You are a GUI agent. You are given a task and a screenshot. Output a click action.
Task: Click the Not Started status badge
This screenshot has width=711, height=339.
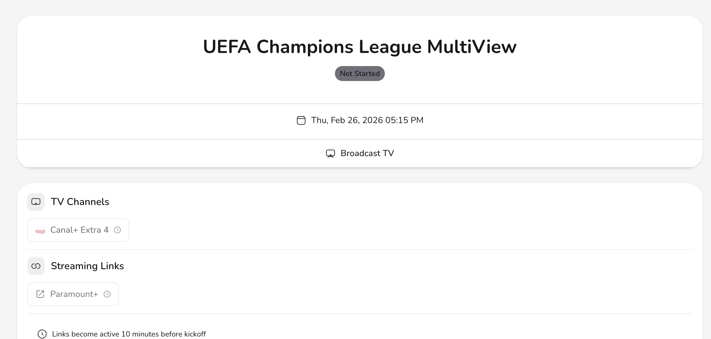tap(360, 74)
